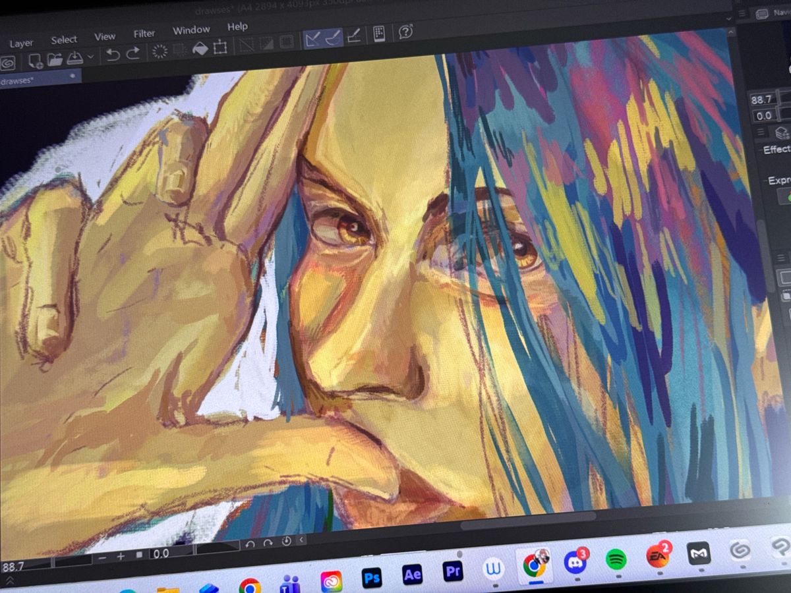Click the Clear Outside Selection icon

coord(179,49)
